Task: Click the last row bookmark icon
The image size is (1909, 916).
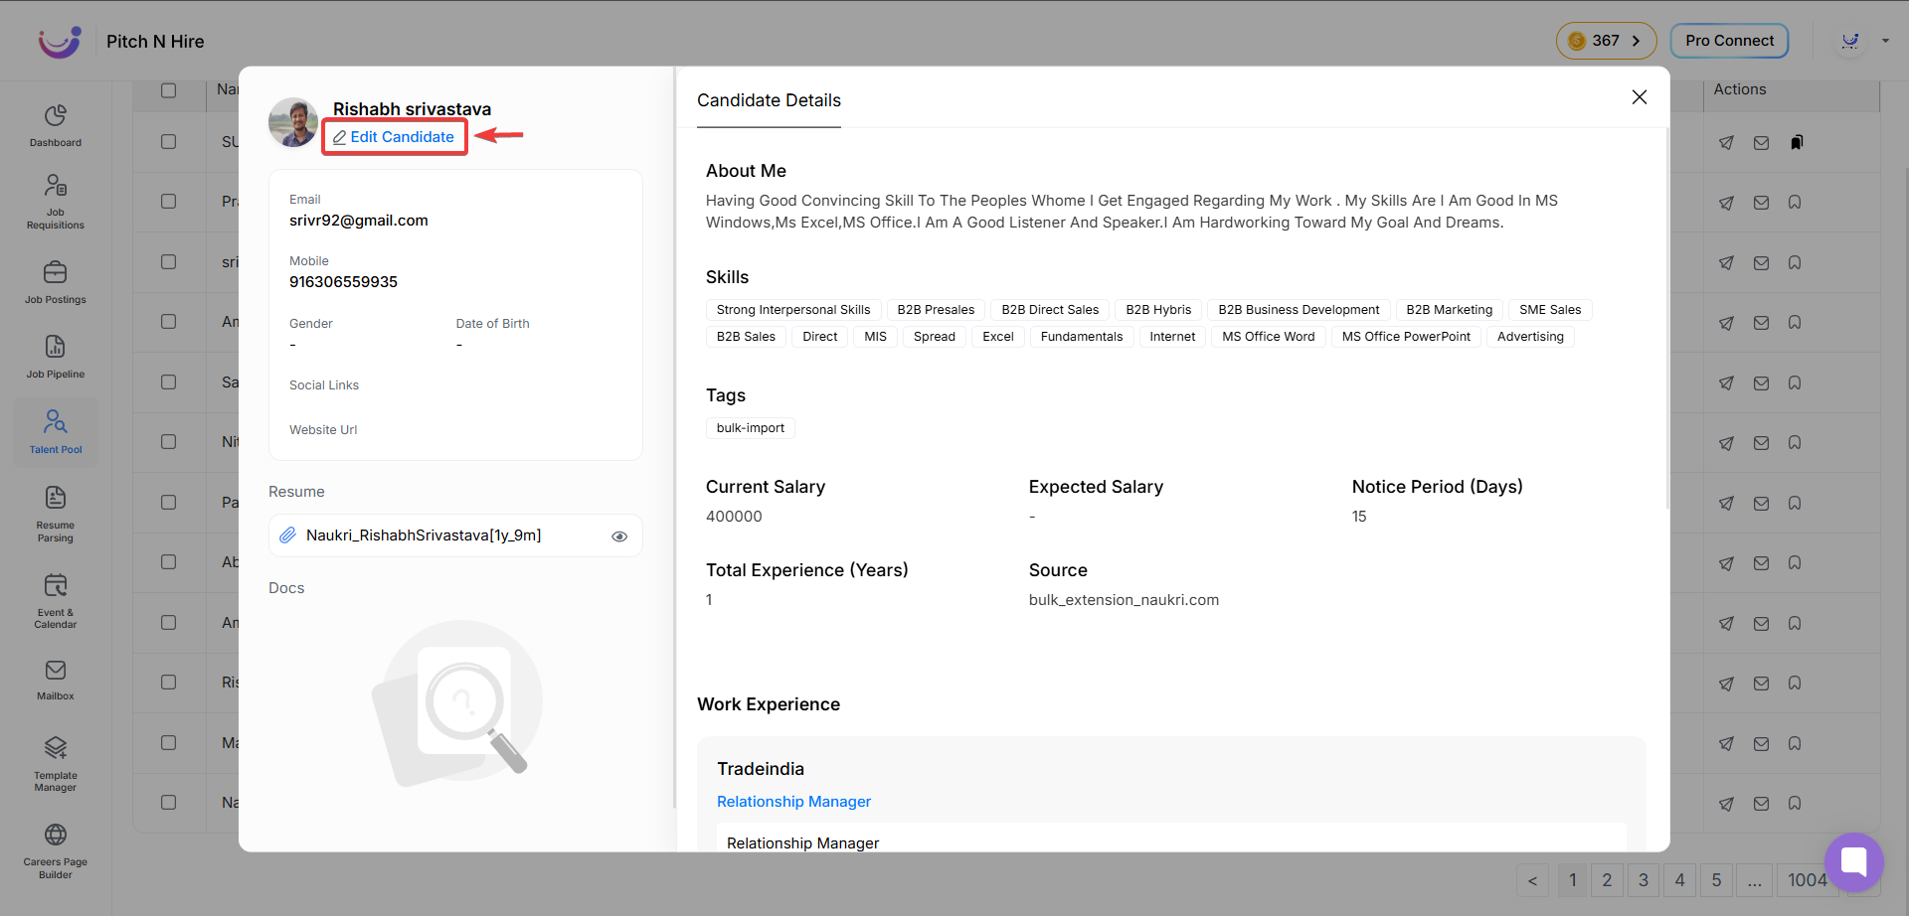Action: point(1795,803)
